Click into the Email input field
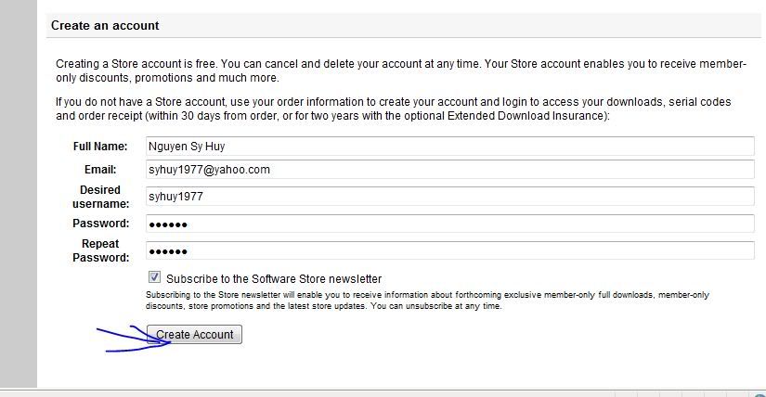The width and height of the screenshot is (766, 397). point(450,170)
